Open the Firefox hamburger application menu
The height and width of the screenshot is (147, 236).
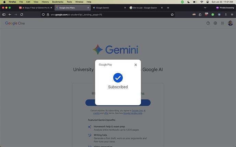click(232, 15)
